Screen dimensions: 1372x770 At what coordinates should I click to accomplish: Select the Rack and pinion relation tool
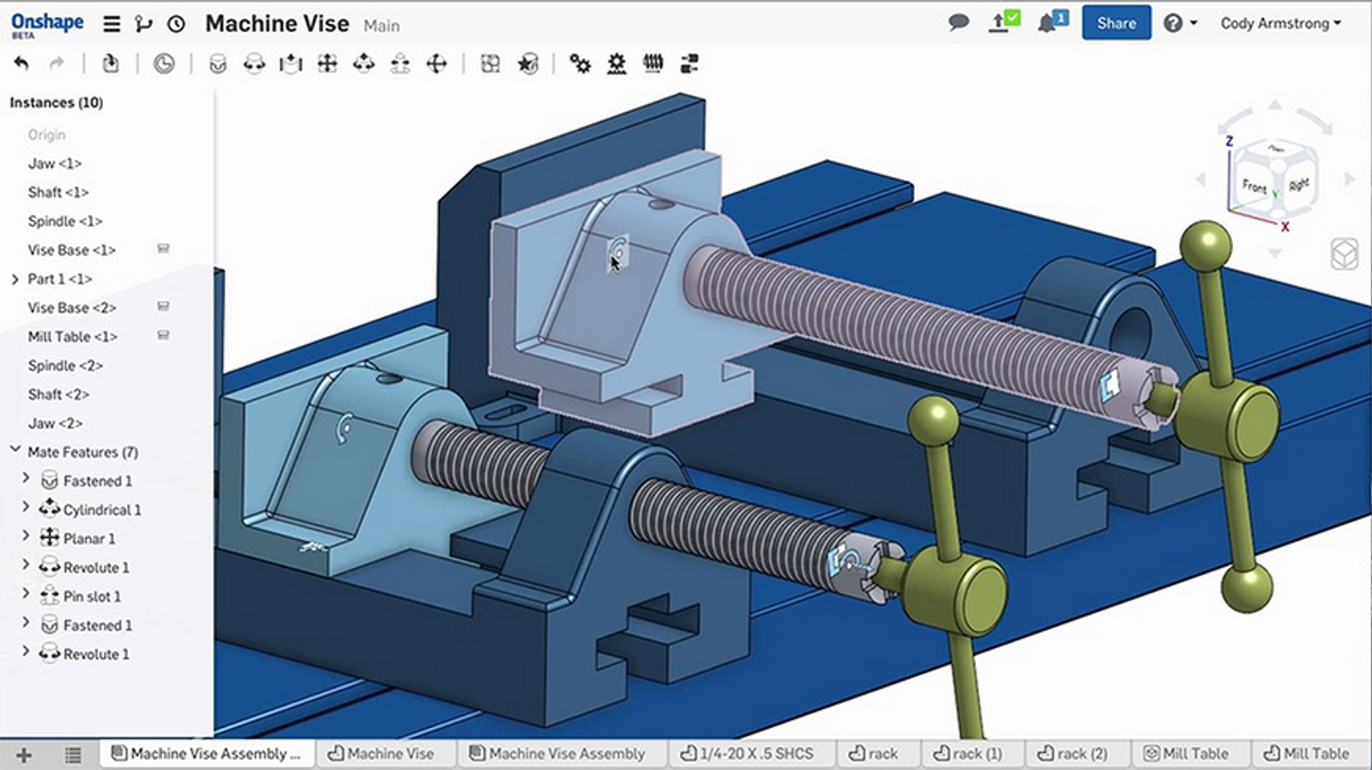617,63
